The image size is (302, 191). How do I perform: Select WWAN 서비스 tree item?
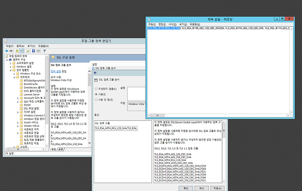point(31,126)
